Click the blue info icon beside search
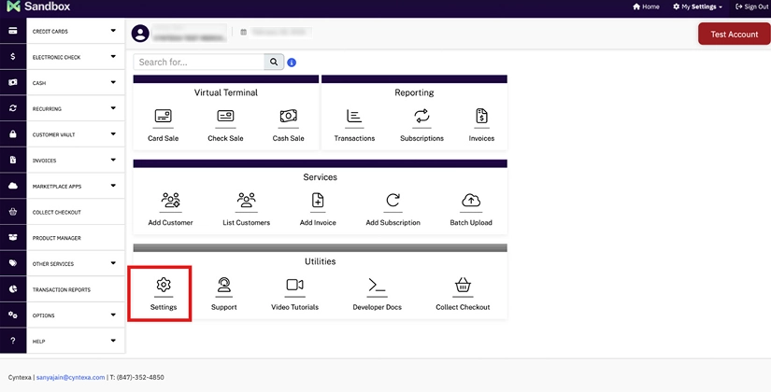This screenshot has height=392, width=771. pyautogui.click(x=292, y=63)
